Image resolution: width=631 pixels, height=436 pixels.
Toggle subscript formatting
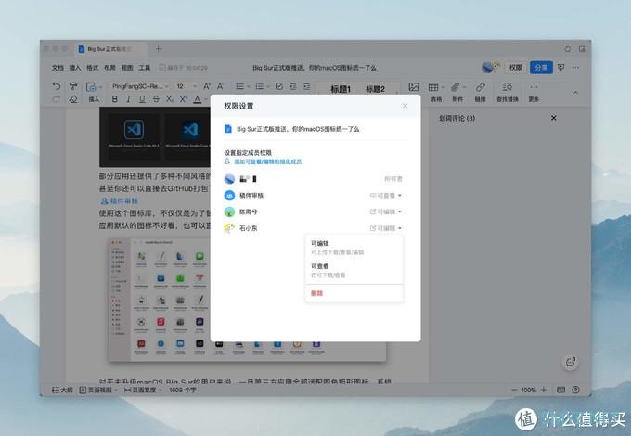(x=170, y=99)
